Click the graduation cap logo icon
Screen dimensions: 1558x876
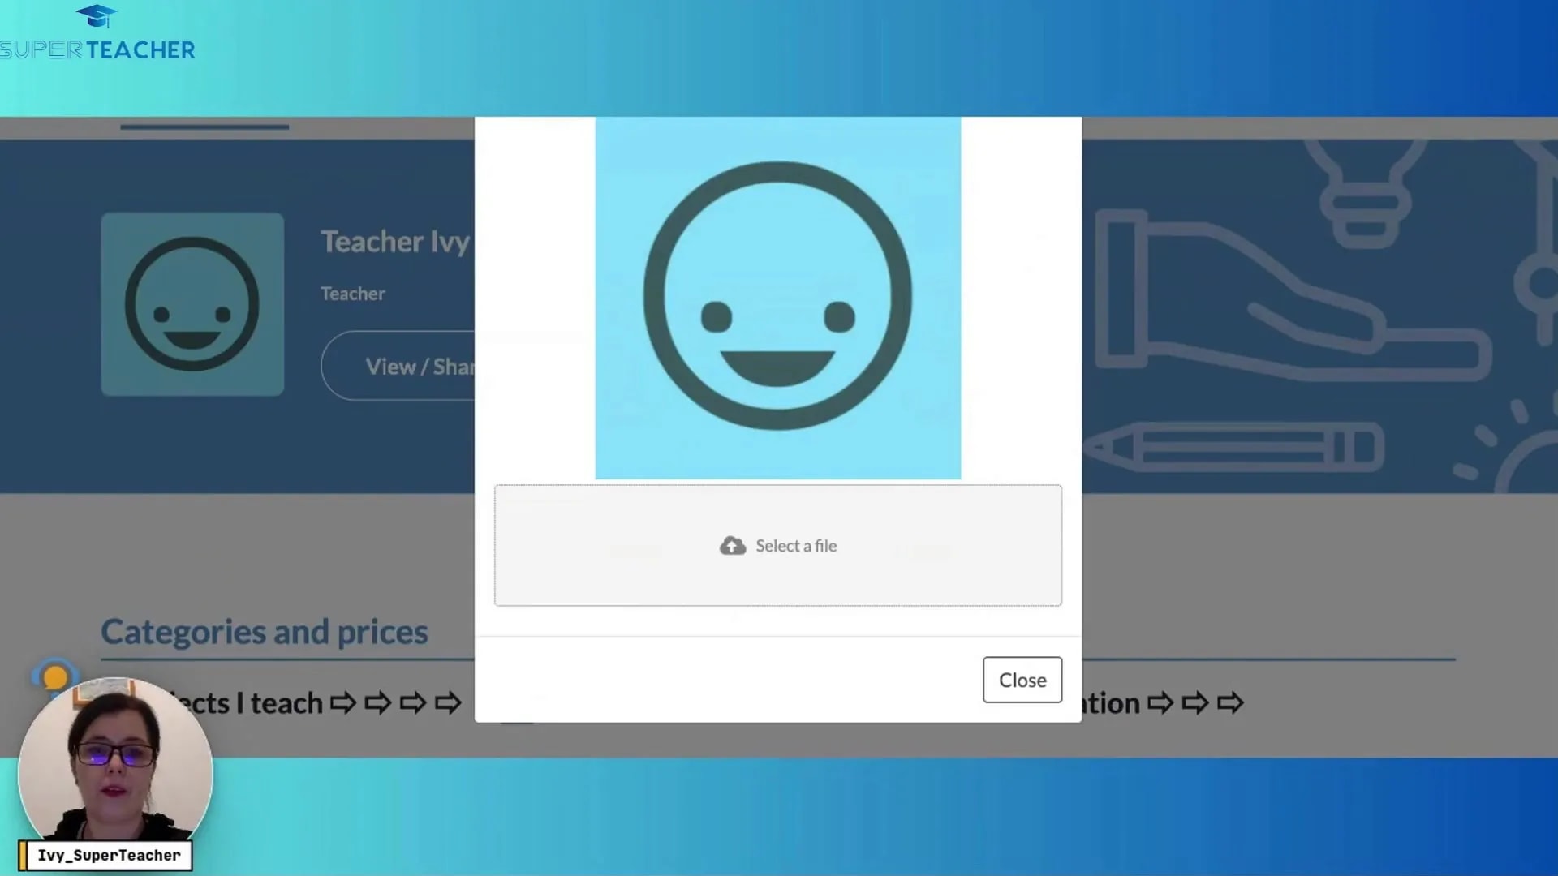coord(96,16)
